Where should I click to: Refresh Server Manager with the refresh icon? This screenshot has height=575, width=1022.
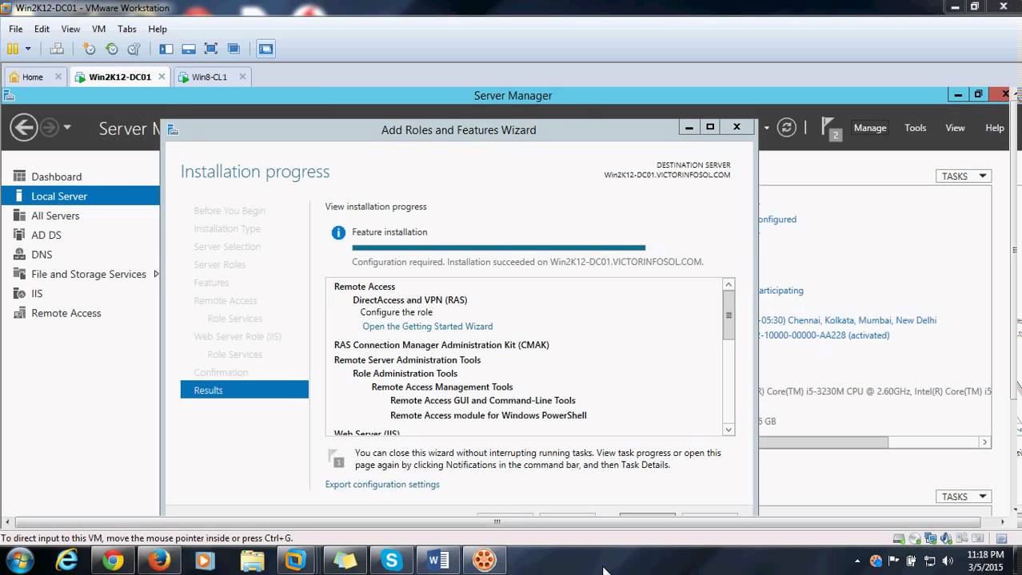point(787,128)
